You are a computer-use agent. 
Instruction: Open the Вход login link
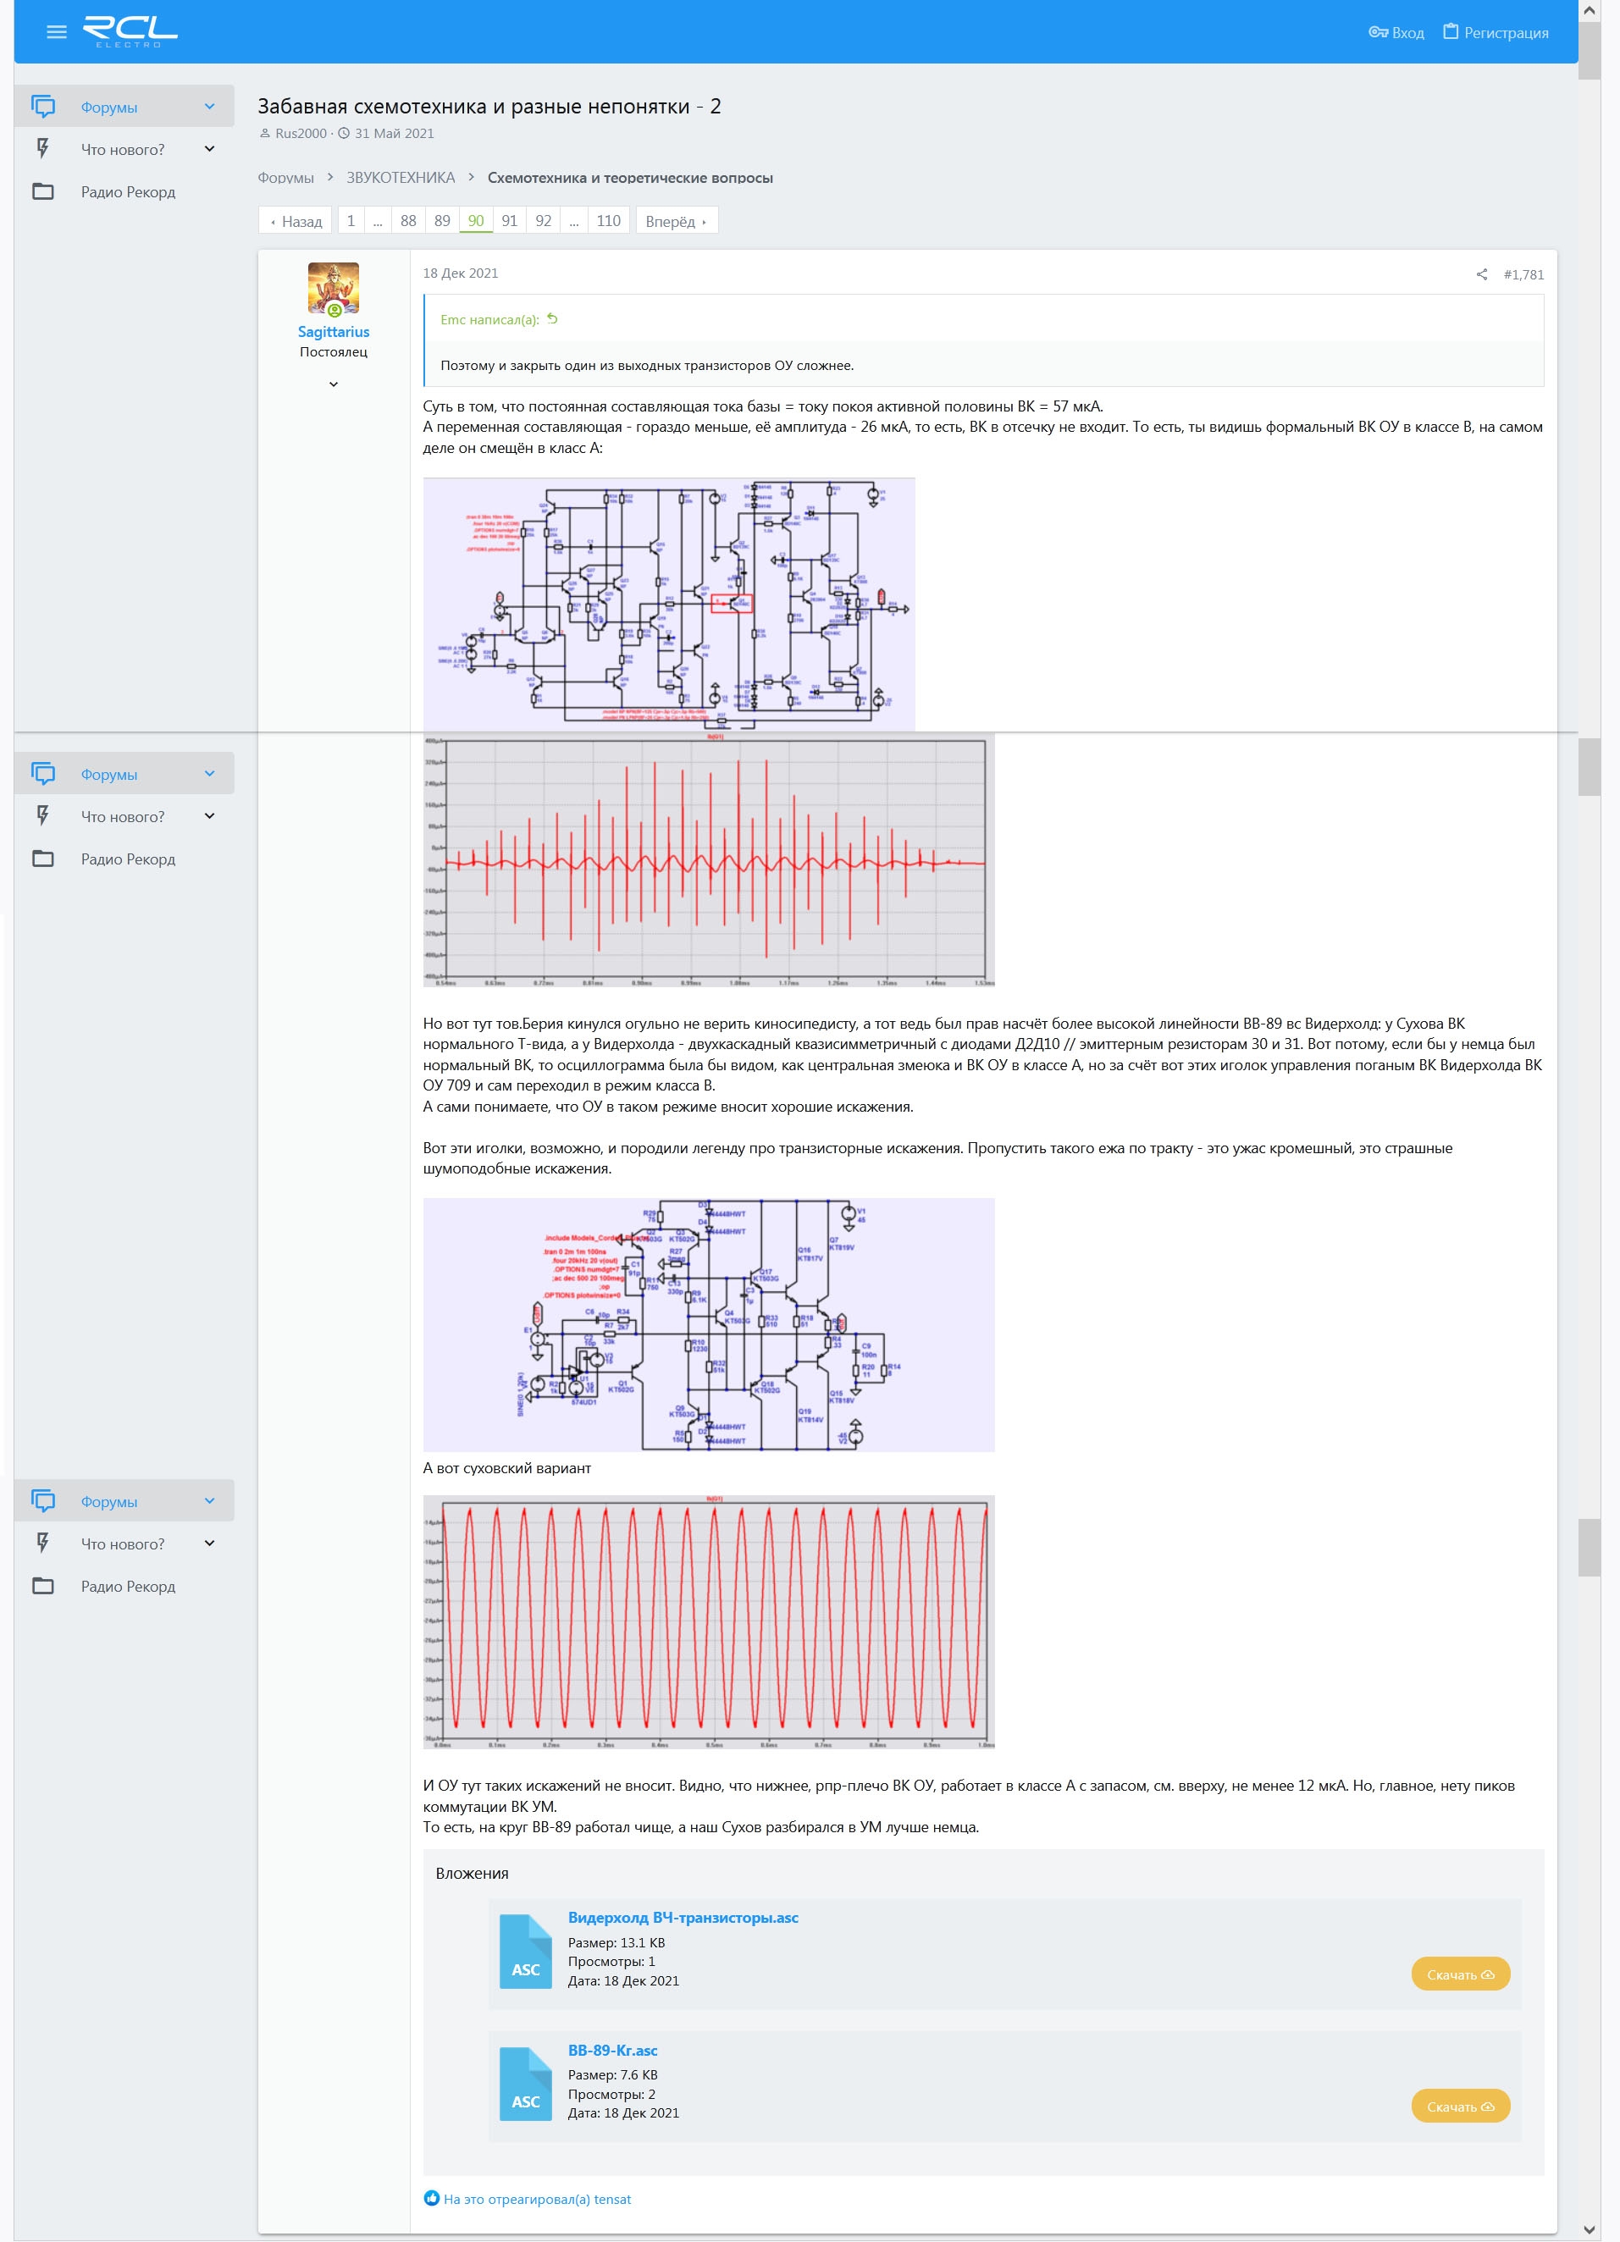(x=1396, y=33)
